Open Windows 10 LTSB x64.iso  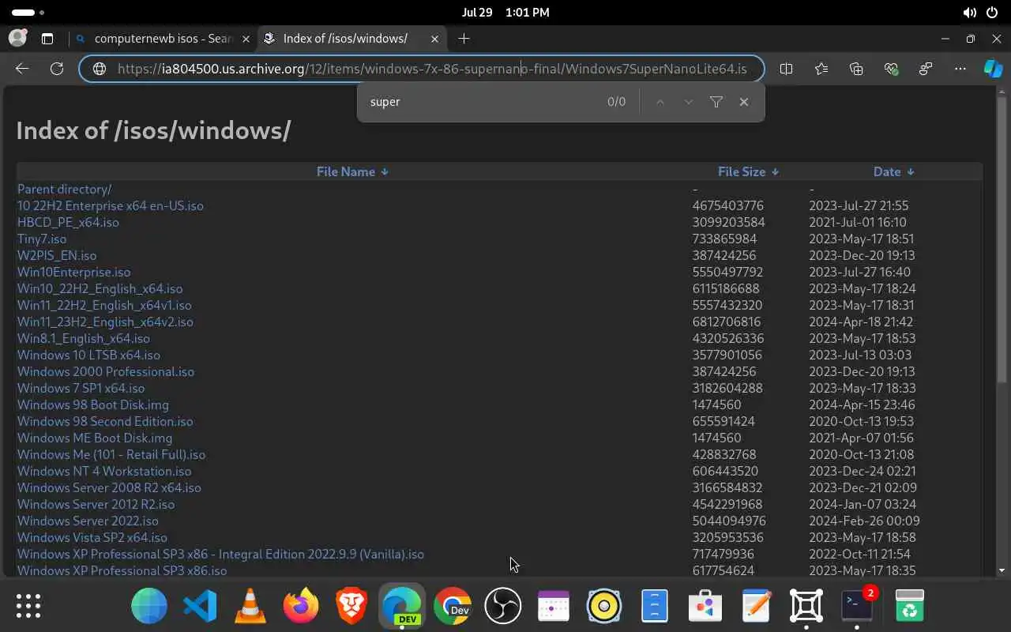[x=88, y=355]
